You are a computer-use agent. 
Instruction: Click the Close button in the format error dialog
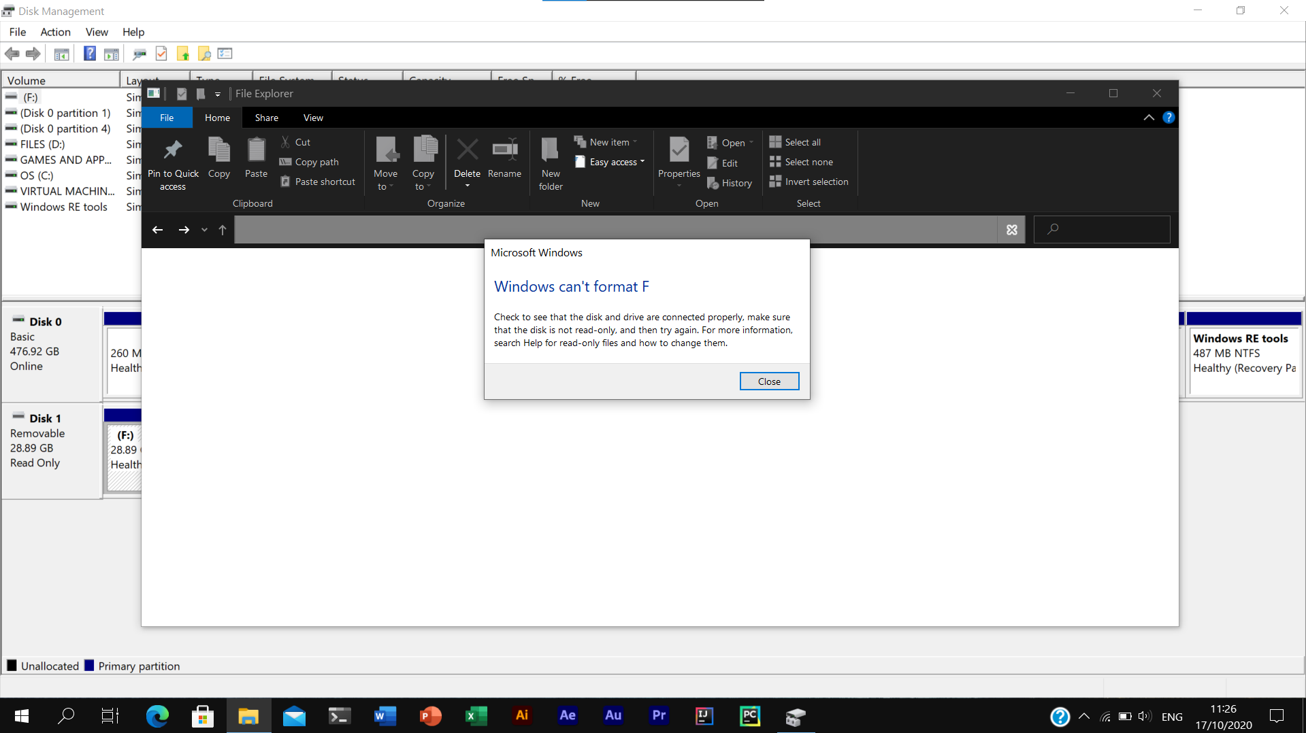[x=769, y=381]
